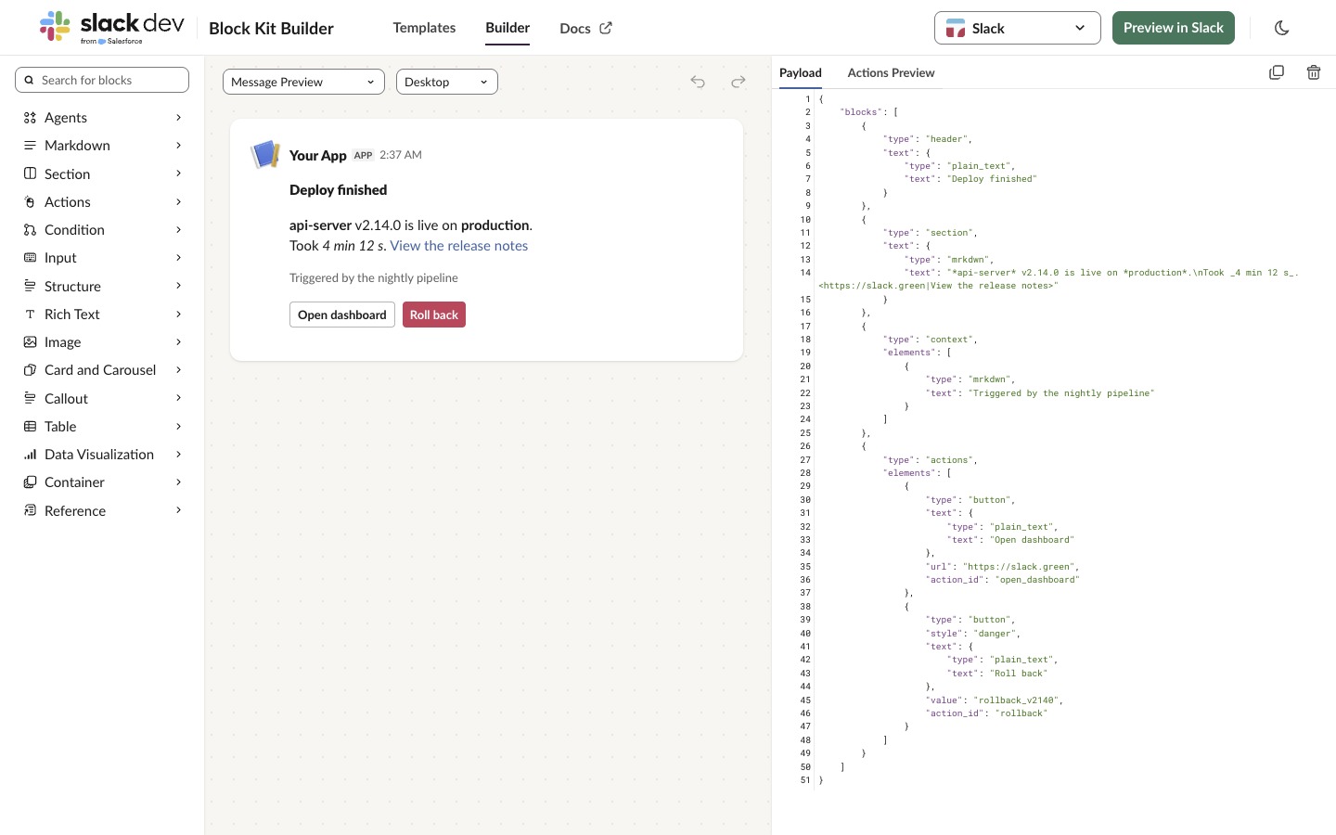Click the Agents sidebar icon

click(30, 118)
